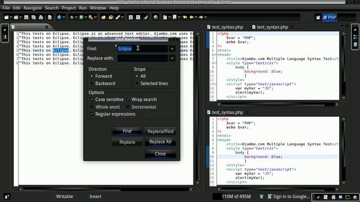Click the web browser globe toolbar icon
360x202 pixels.
155,17
